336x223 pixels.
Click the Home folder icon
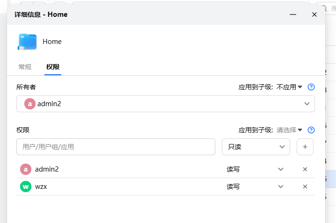(x=27, y=42)
